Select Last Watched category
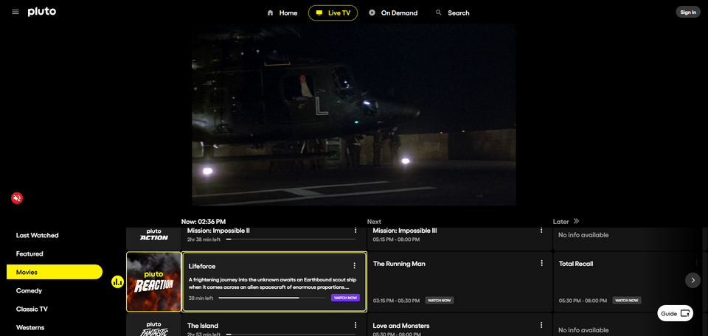 (x=38, y=235)
